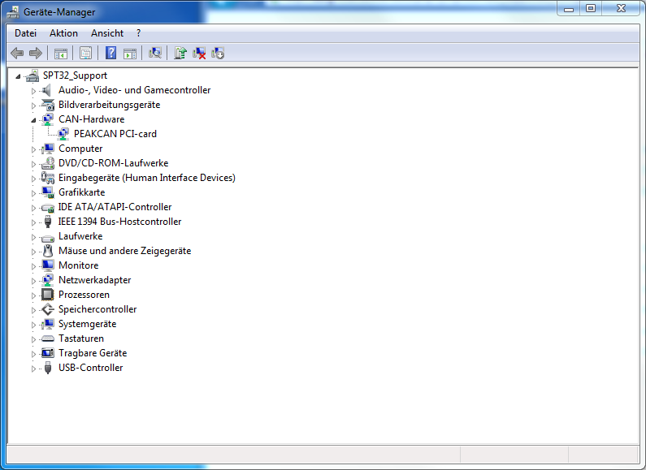646x470 pixels.
Task: Select the Grafikkarte category
Action: (x=81, y=192)
